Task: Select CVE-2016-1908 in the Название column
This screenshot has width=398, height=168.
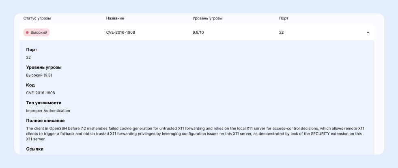Action: [120, 32]
